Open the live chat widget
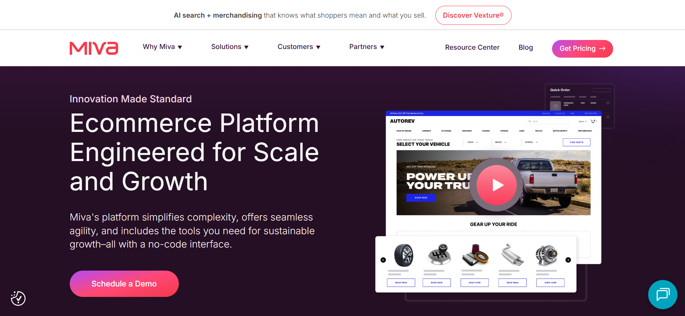685x316 pixels. (663, 294)
